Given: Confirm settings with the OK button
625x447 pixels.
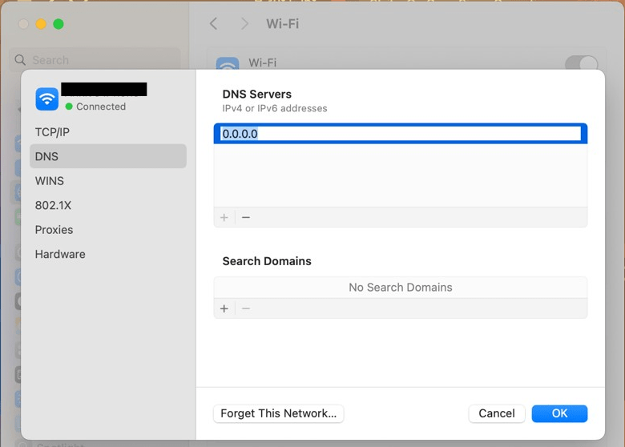Looking at the screenshot, I should tap(559, 413).
